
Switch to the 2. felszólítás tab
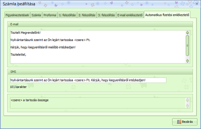coord(87,15)
